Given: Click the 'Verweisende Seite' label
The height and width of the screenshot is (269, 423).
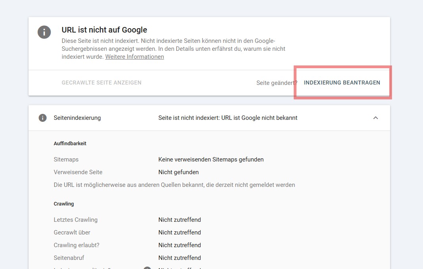Looking at the screenshot, I should pos(78,172).
